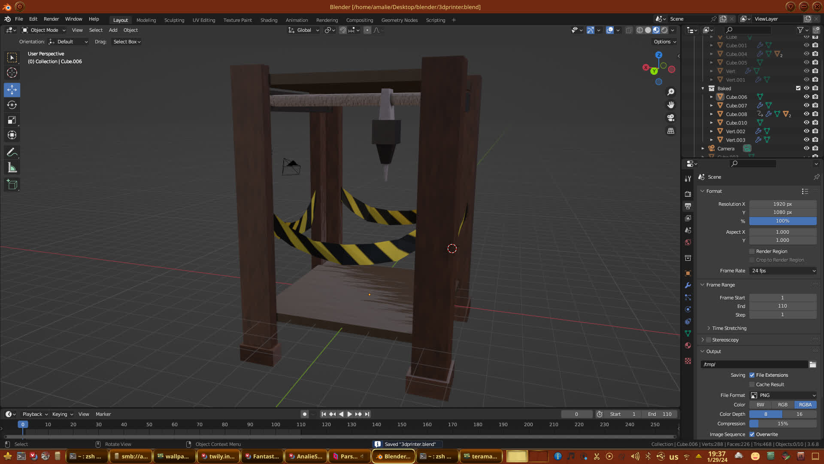Select the Rotate tool

tap(12, 105)
